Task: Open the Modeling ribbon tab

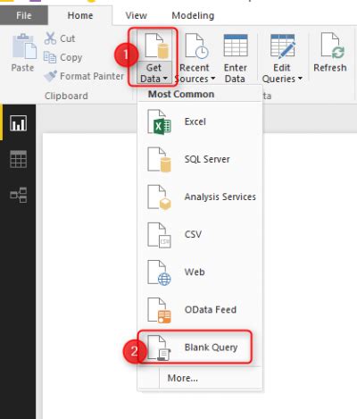Action: point(193,15)
